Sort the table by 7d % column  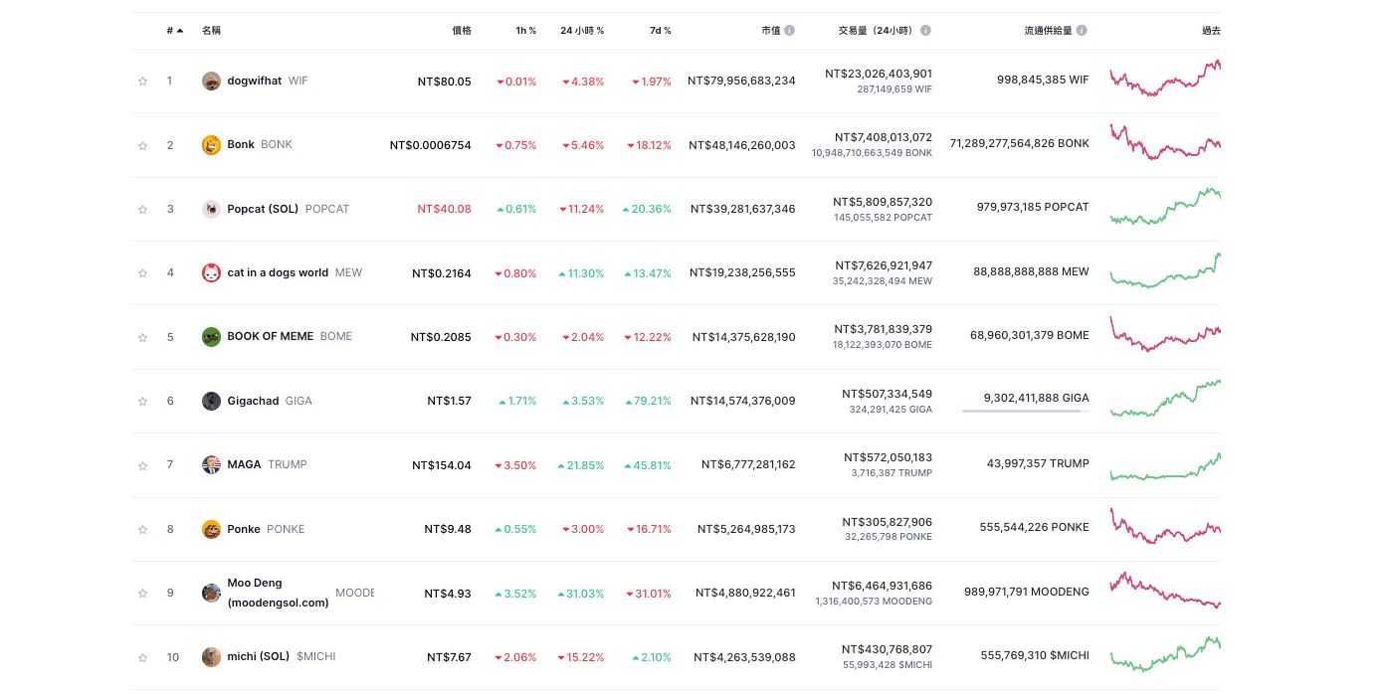pyautogui.click(x=660, y=31)
